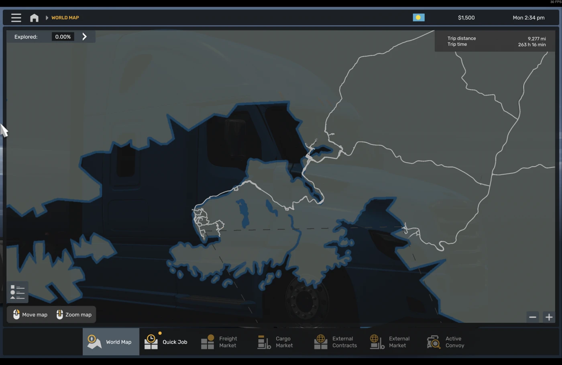562x365 pixels.
Task: Zoom in with the plus button
Action: 549,317
